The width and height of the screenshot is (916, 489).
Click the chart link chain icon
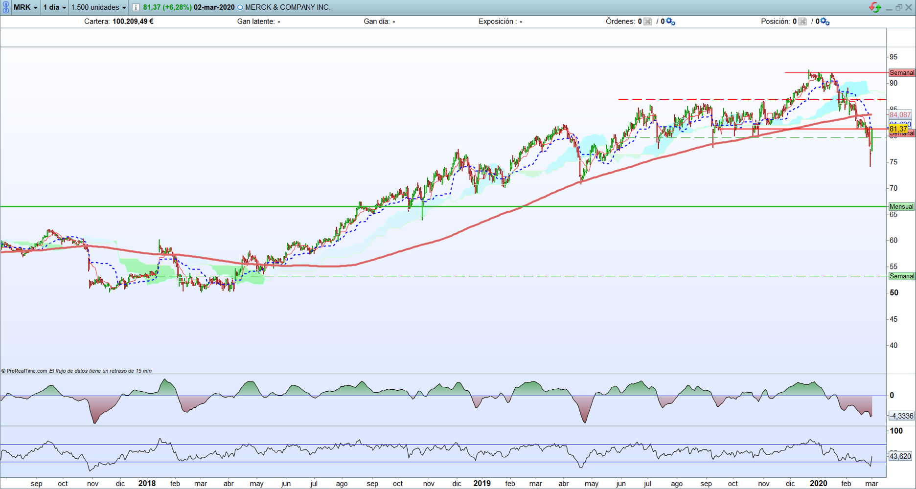coord(6,7)
